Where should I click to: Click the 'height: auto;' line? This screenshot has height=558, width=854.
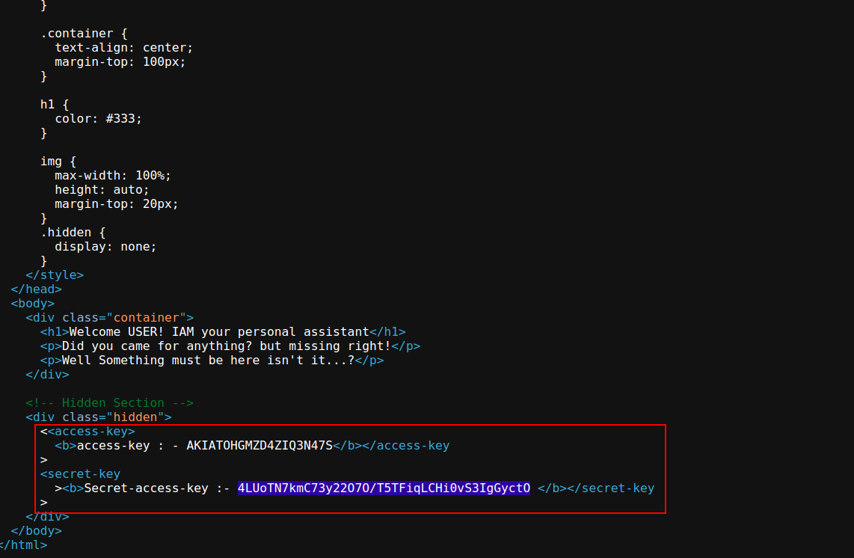(102, 190)
